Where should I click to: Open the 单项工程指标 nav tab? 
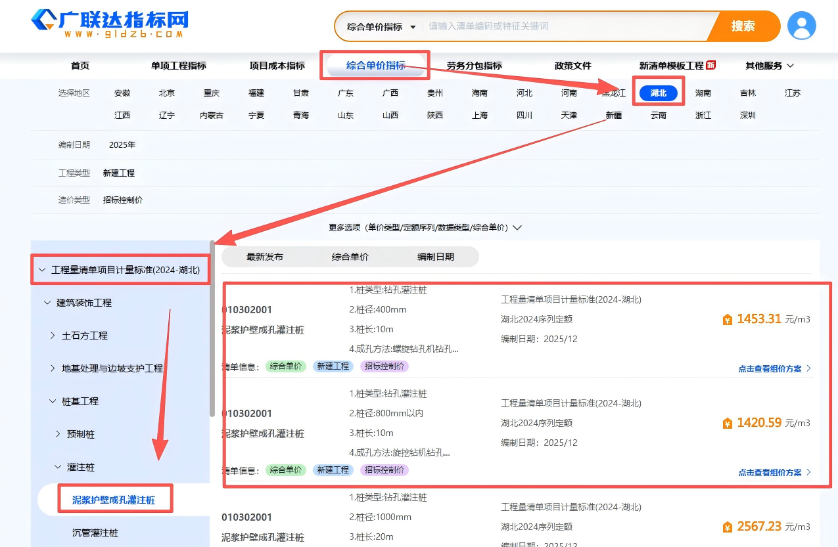coord(179,66)
